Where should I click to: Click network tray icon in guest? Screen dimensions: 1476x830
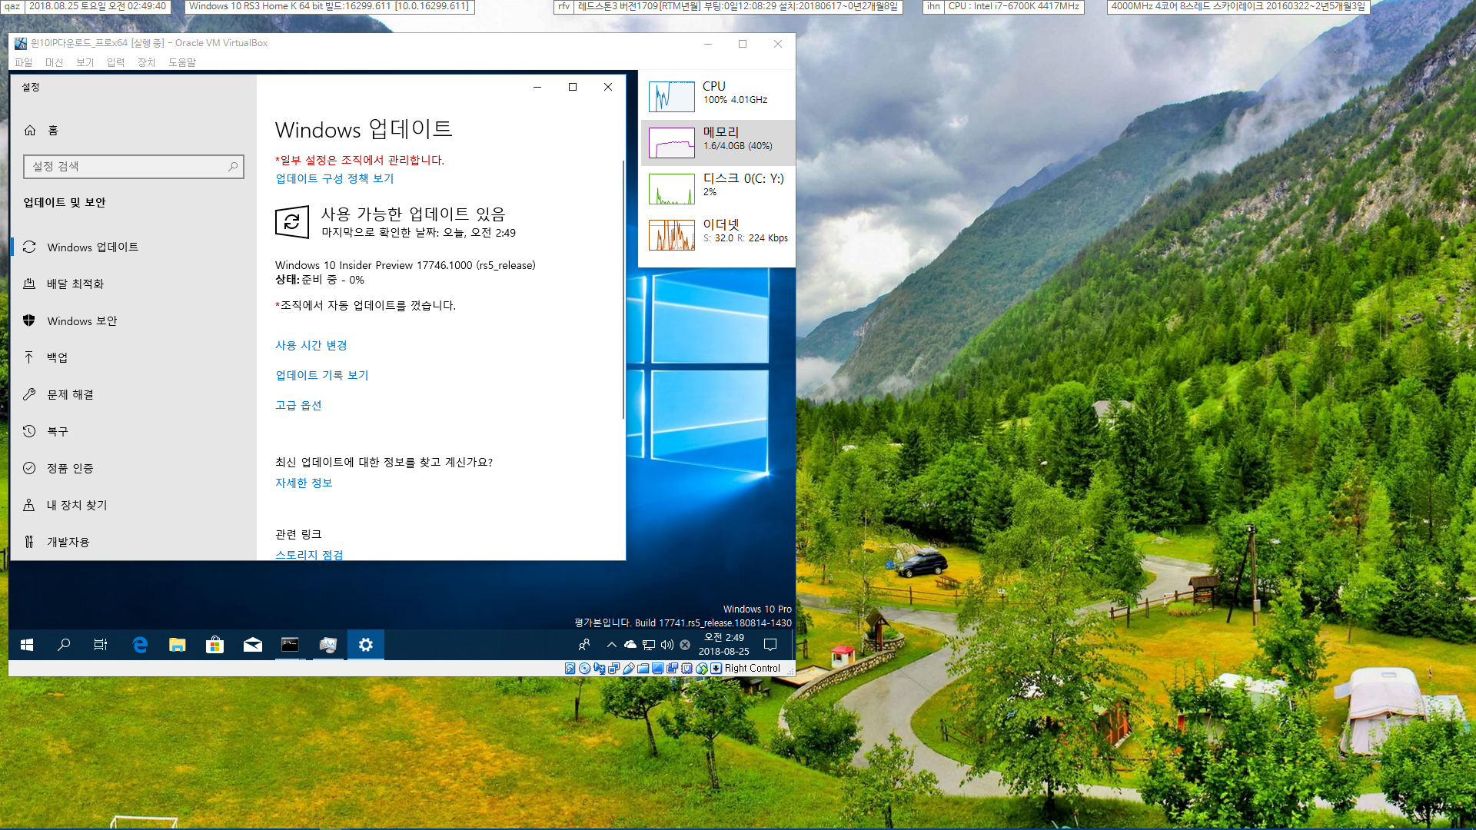click(649, 645)
